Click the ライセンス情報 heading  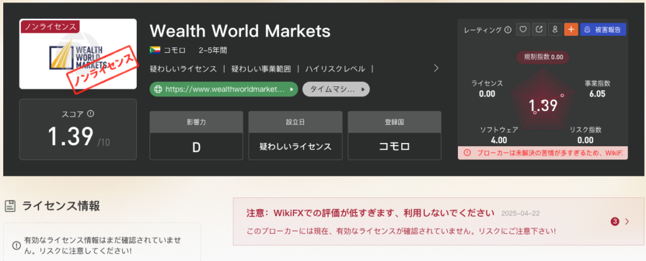tap(61, 206)
